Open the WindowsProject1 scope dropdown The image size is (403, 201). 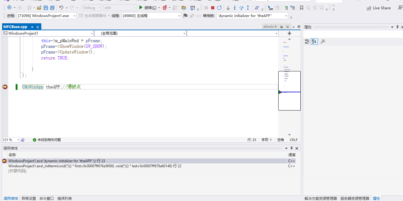tap(48, 33)
